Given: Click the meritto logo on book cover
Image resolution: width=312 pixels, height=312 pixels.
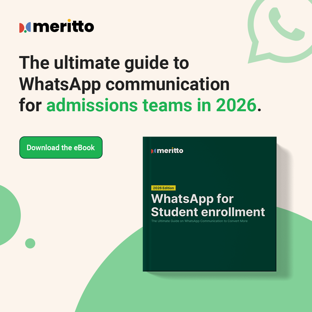Looking at the screenshot, I should (x=167, y=151).
